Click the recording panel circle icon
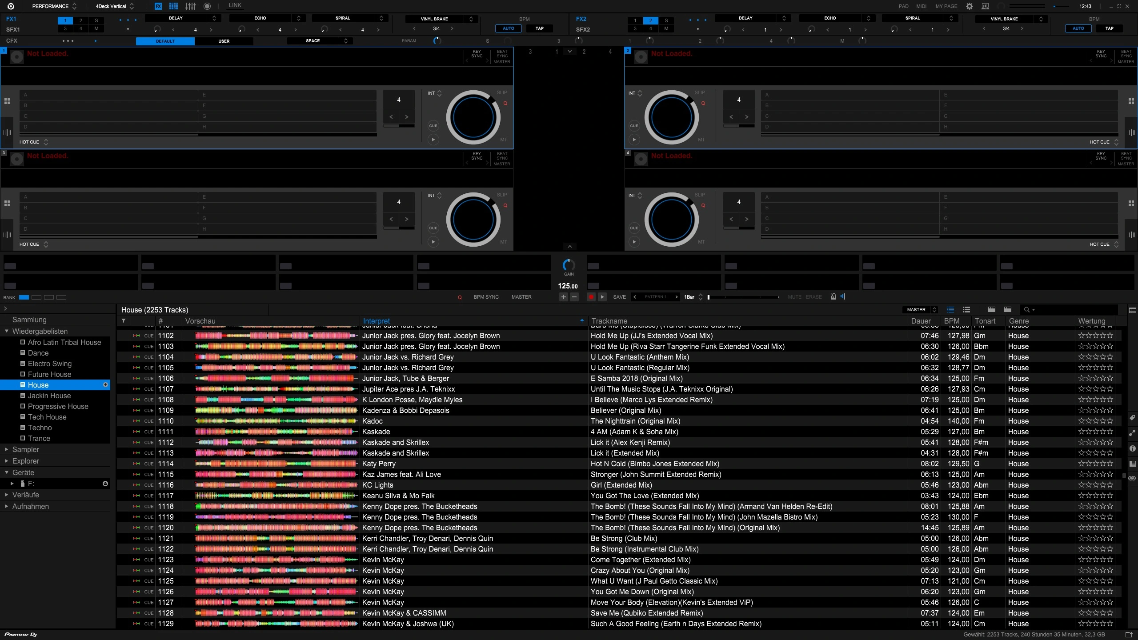The width and height of the screenshot is (1138, 640). (x=207, y=6)
